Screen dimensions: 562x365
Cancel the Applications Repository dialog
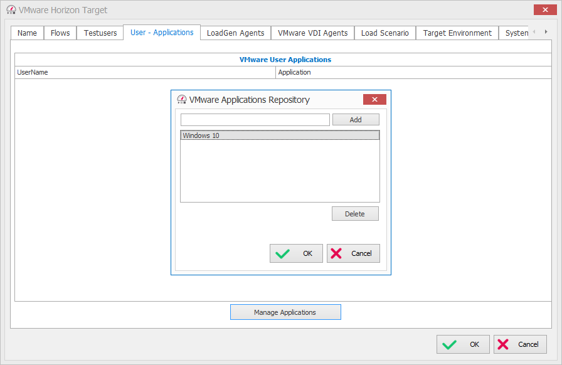tap(353, 253)
